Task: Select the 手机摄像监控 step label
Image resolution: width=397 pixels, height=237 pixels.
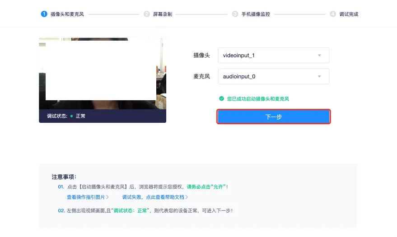Action: (x=256, y=14)
